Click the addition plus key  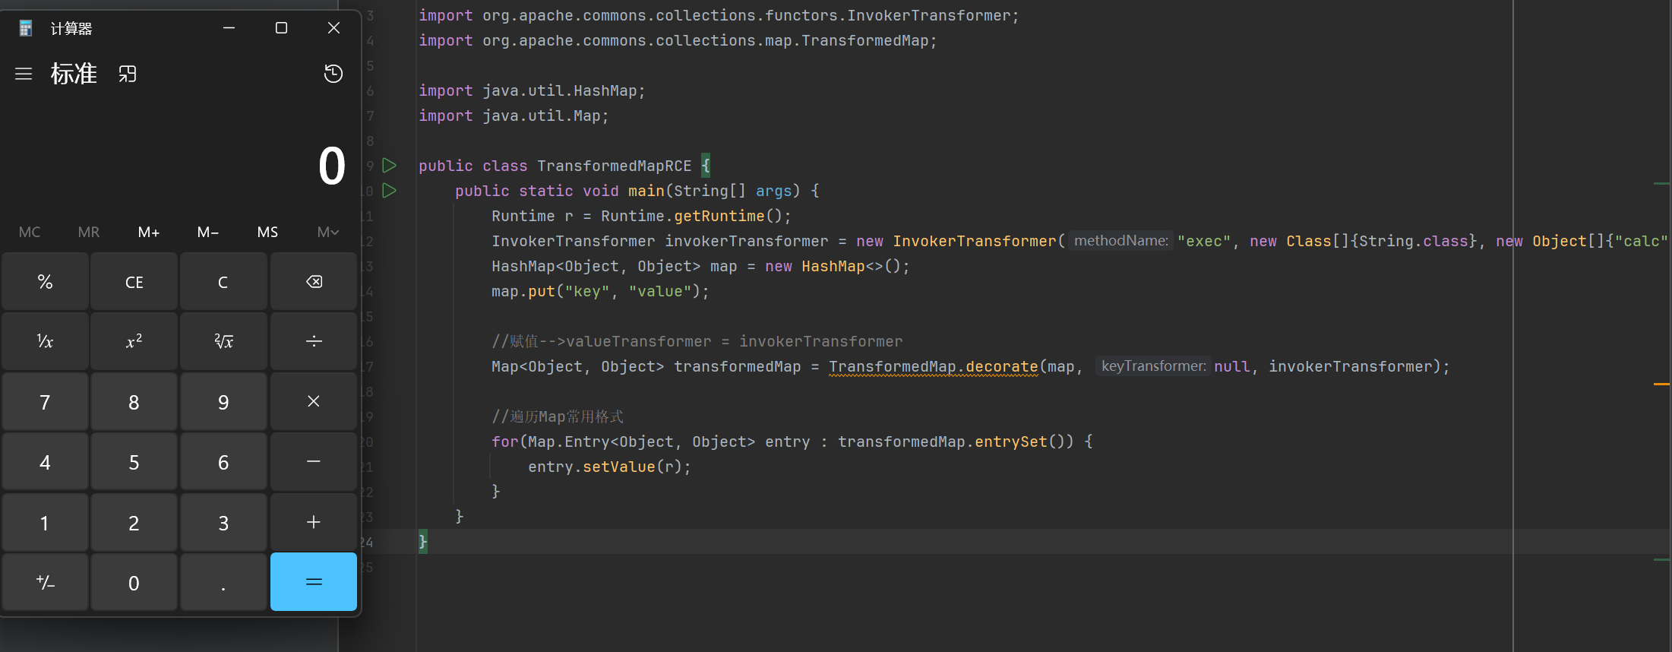(x=314, y=522)
